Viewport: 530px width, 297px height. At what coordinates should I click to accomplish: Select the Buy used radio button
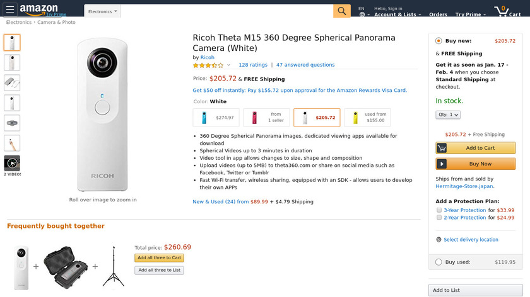coord(439,262)
